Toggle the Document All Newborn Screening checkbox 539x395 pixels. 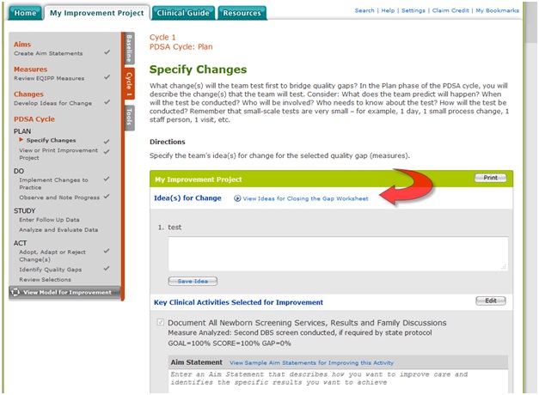coord(161,322)
